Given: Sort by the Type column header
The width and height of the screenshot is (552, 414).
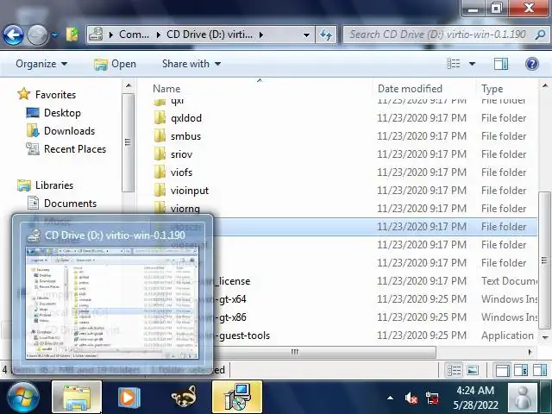Looking at the screenshot, I should coord(492,89).
